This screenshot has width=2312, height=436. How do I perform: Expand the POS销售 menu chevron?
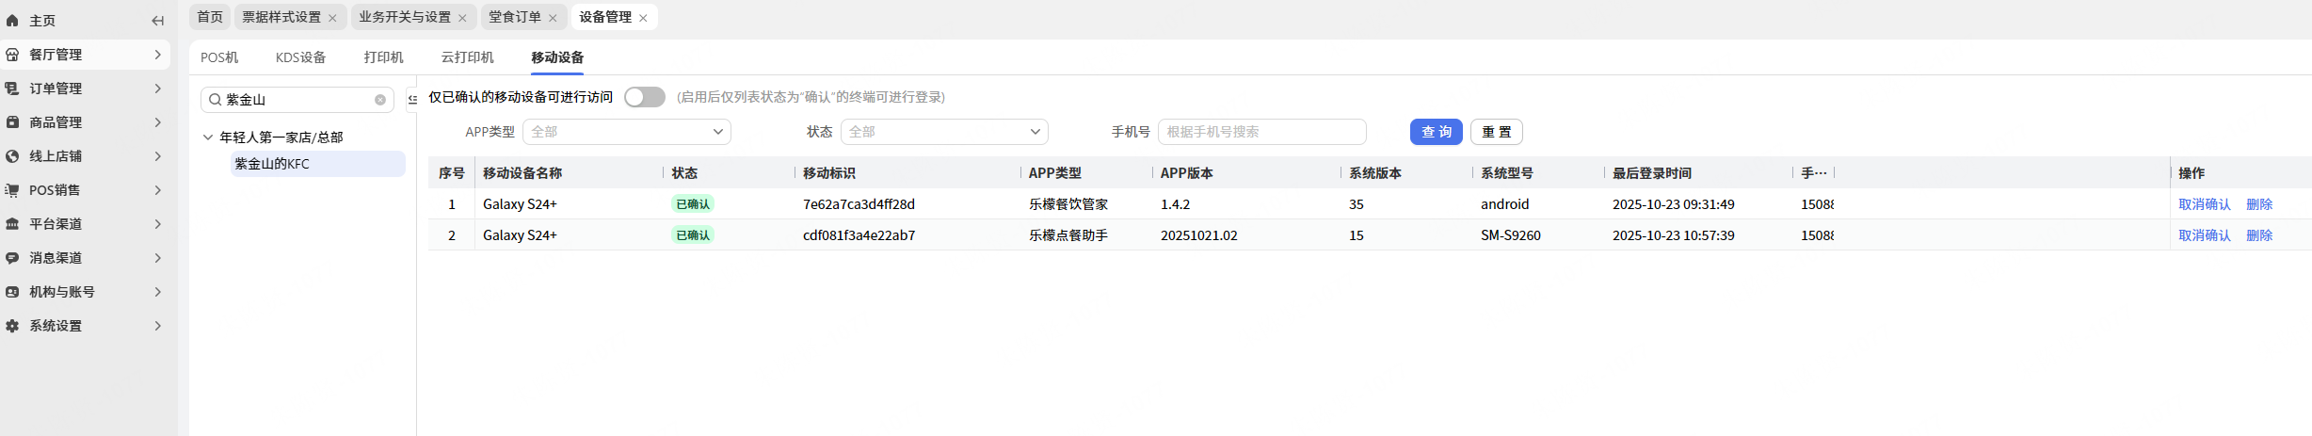pos(157,190)
